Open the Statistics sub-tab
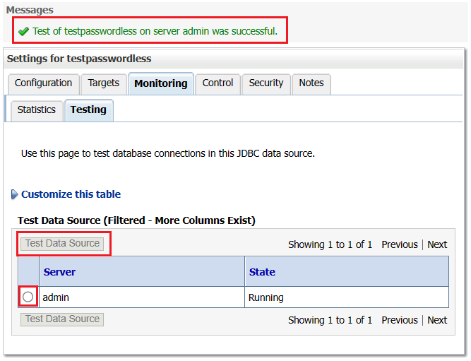Viewport: 471px width, 361px height. 37,110
